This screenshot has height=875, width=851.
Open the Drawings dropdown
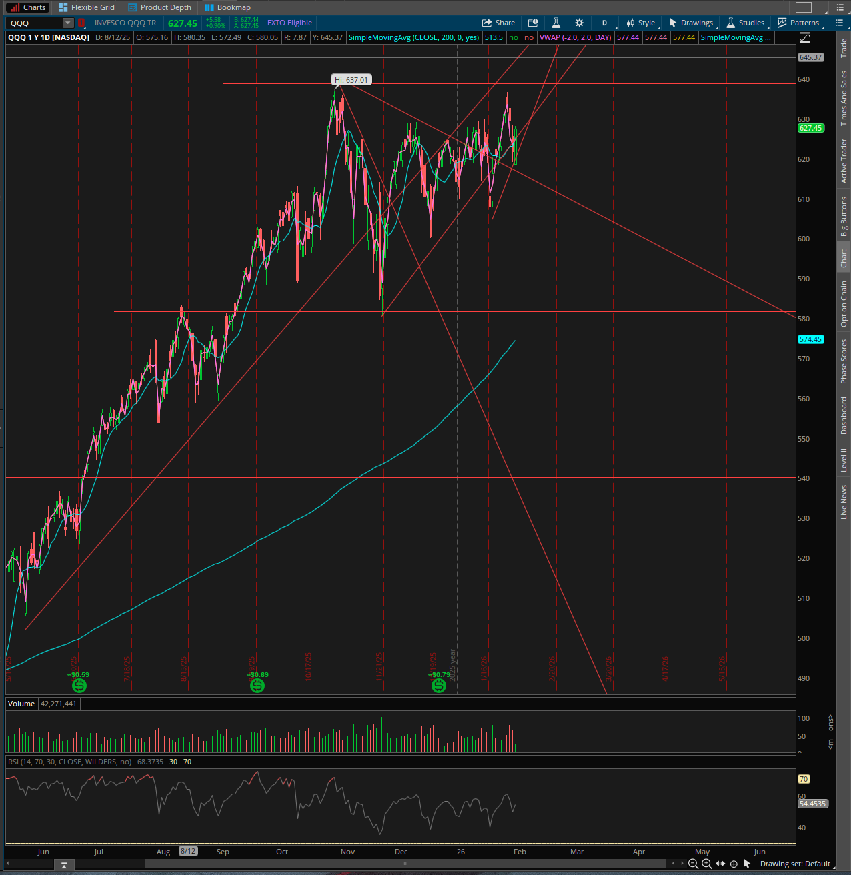692,23
